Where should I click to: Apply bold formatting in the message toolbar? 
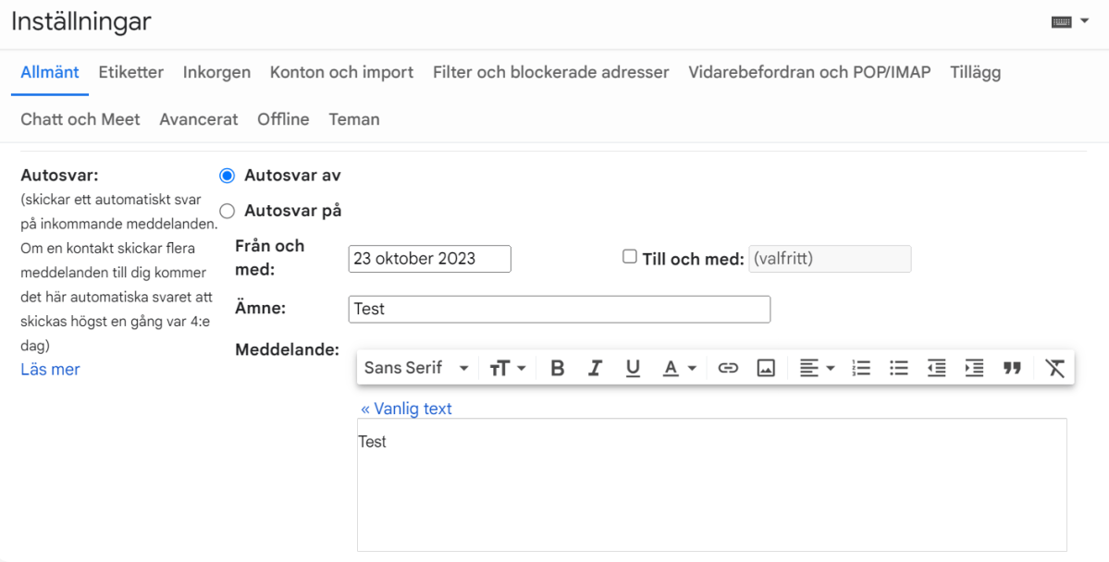(557, 367)
